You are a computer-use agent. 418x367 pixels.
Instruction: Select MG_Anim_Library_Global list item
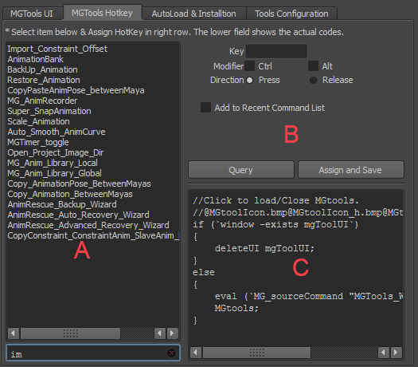pyautogui.click(x=55, y=173)
